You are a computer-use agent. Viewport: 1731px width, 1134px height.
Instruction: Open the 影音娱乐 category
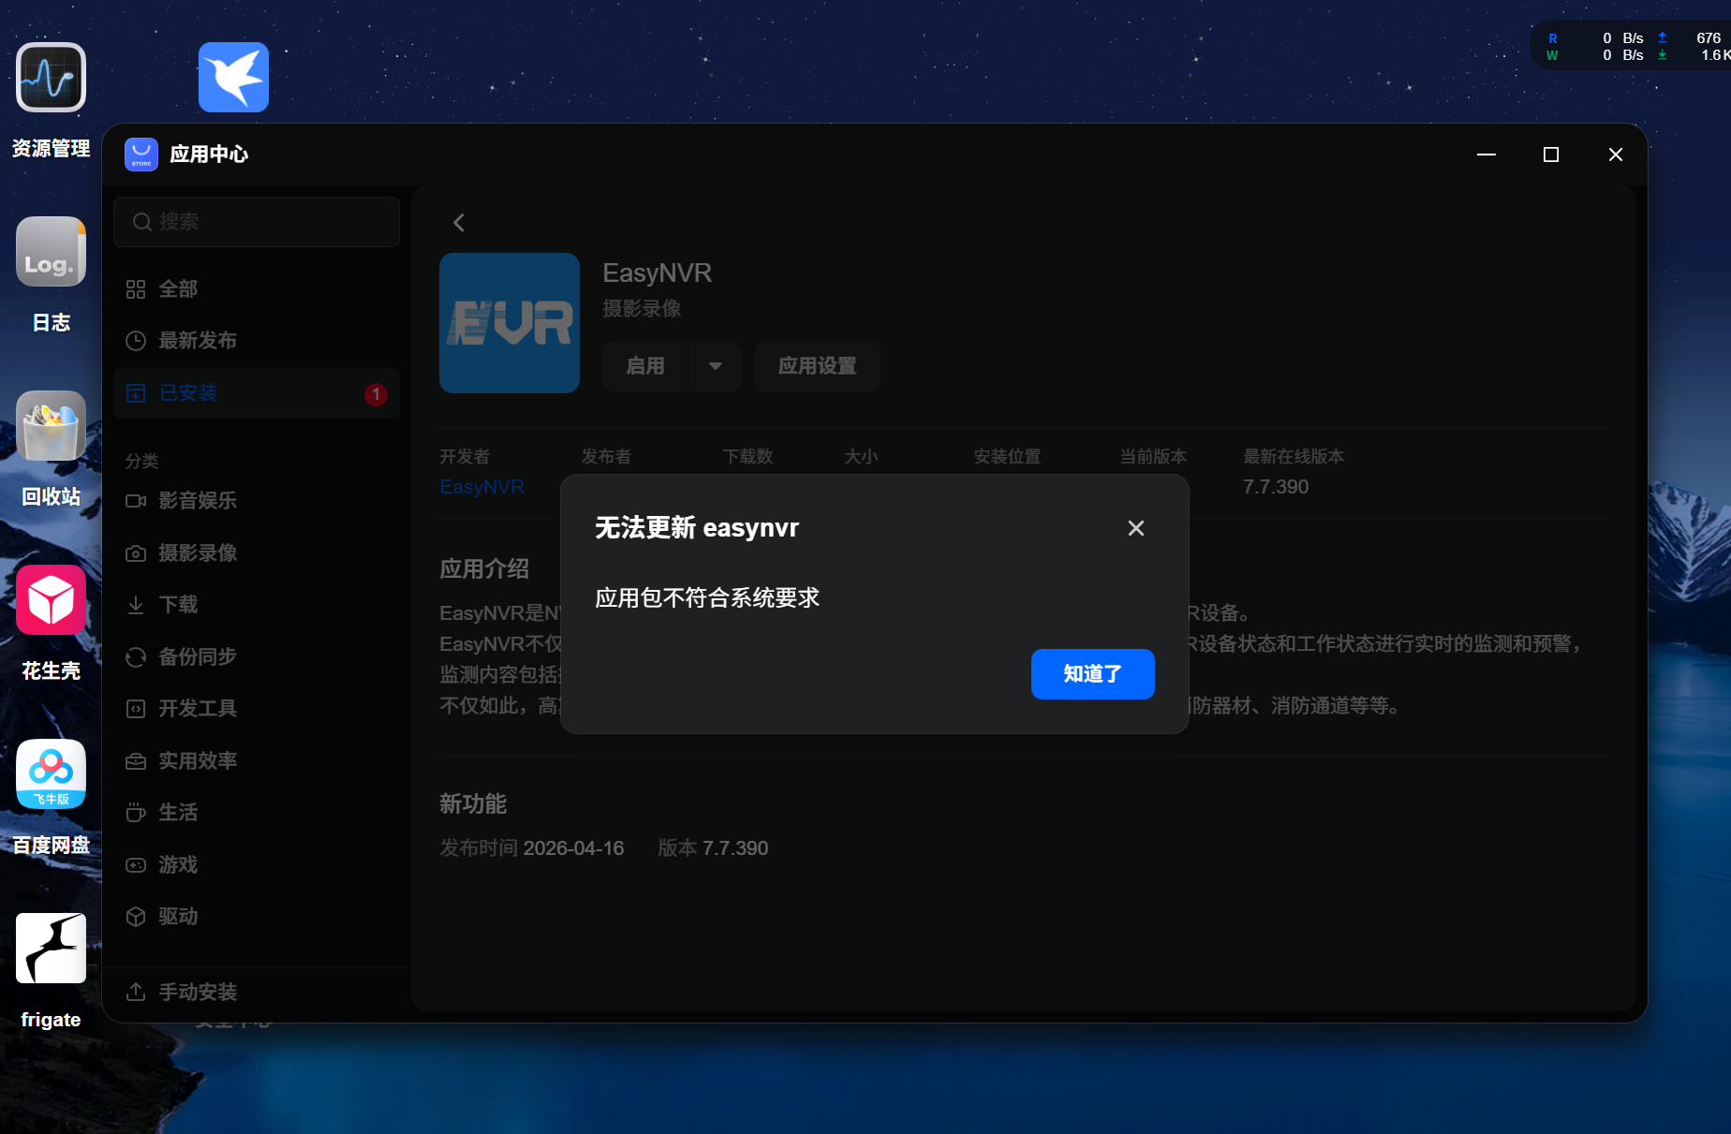coord(257,501)
